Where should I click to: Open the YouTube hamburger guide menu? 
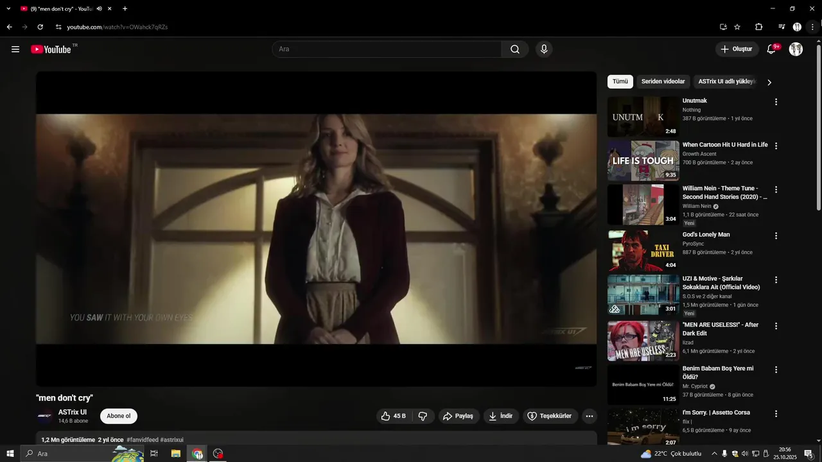pyautogui.click(x=15, y=49)
